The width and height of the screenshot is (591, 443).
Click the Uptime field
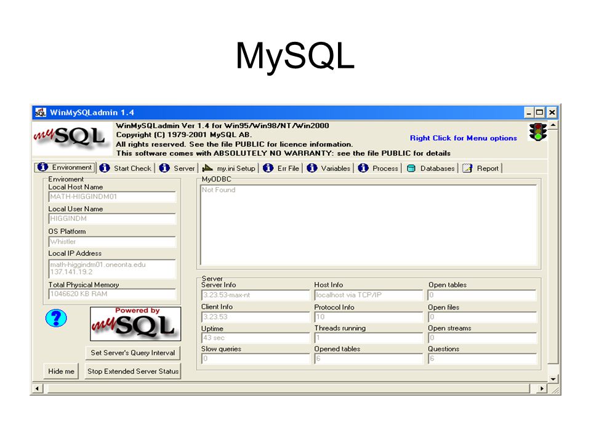[x=255, y=338]
